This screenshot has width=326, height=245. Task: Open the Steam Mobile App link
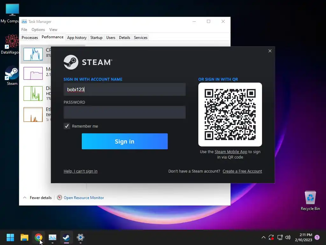pos(231,152)
